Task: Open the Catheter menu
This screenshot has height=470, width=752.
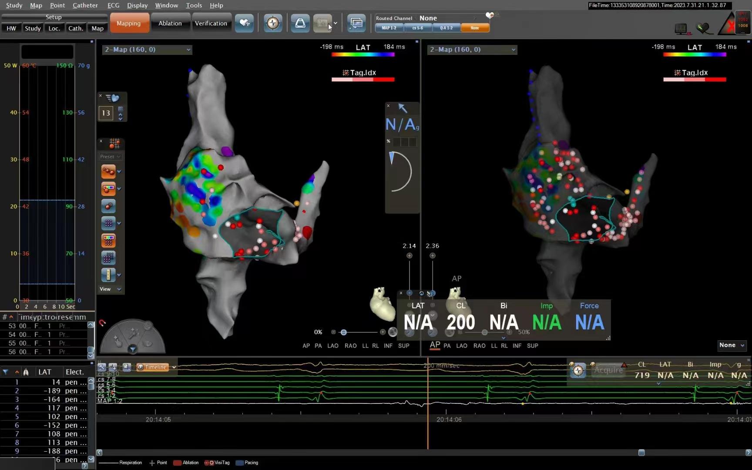Action: tap(85, 5)
